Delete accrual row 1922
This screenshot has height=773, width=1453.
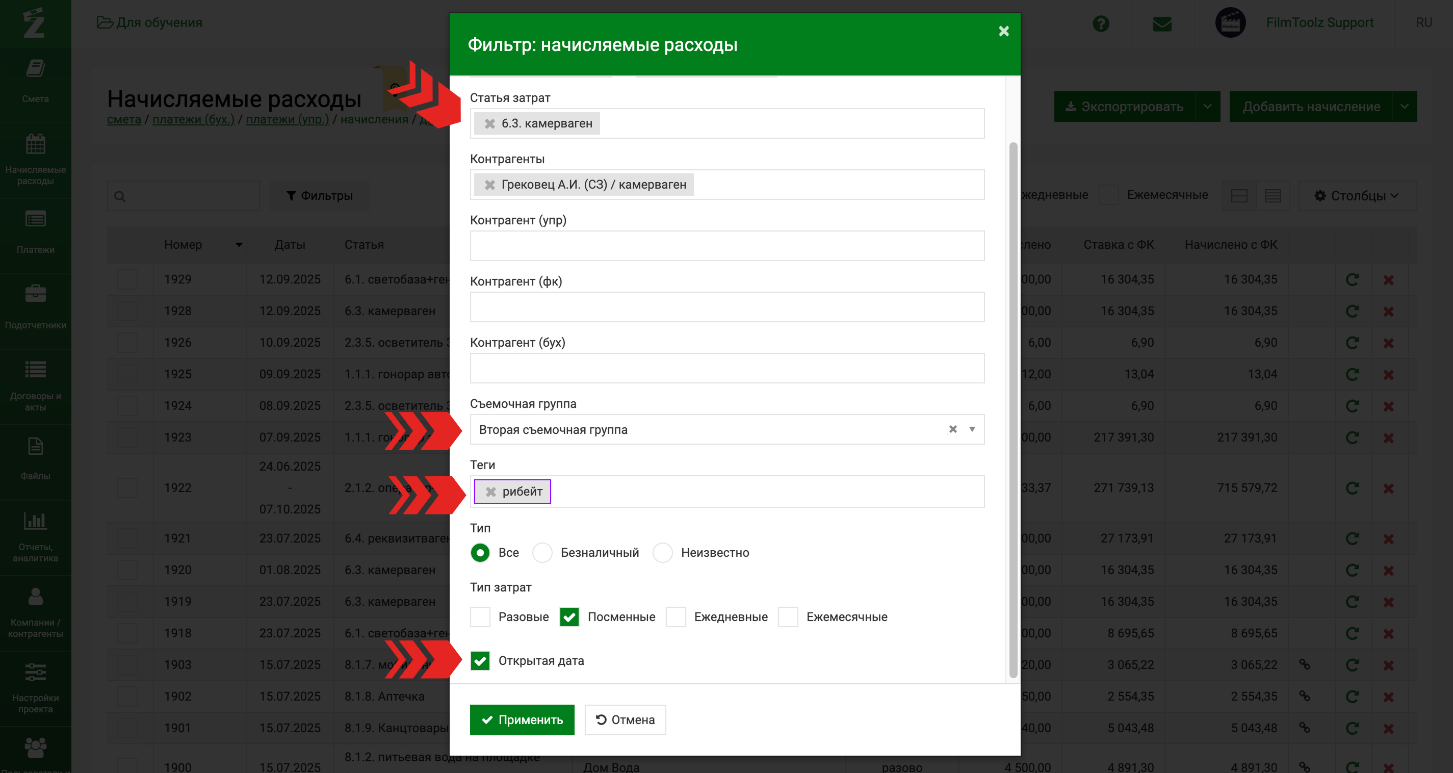tap(1388, 488)
